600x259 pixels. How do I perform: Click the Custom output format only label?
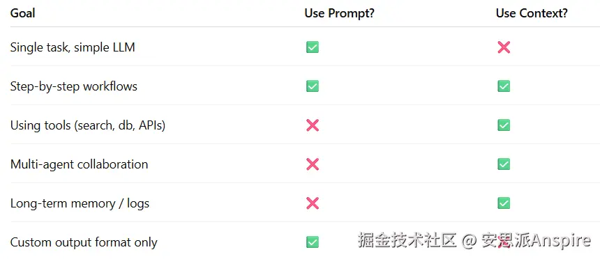click(x=84, y=242)
